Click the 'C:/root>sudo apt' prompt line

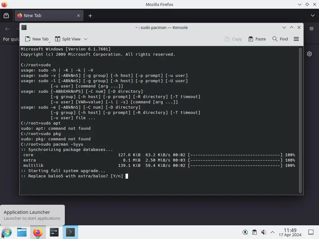(41, 123)
